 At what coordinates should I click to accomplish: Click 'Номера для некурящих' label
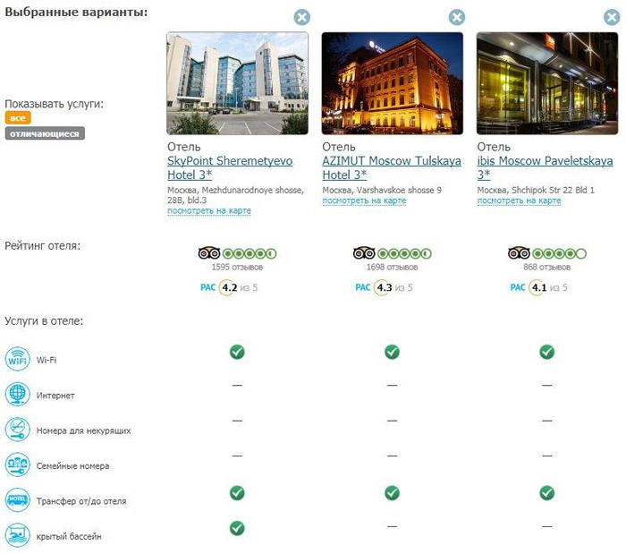pos(84,430)
